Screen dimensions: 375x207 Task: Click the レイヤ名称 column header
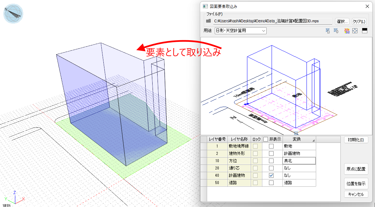[239, 139]
